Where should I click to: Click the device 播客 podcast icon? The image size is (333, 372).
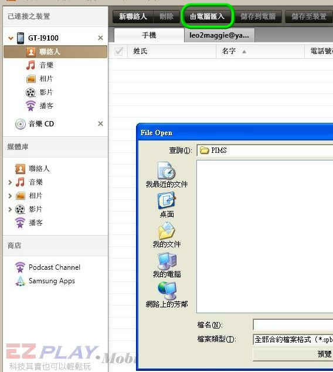click(30, 106)
